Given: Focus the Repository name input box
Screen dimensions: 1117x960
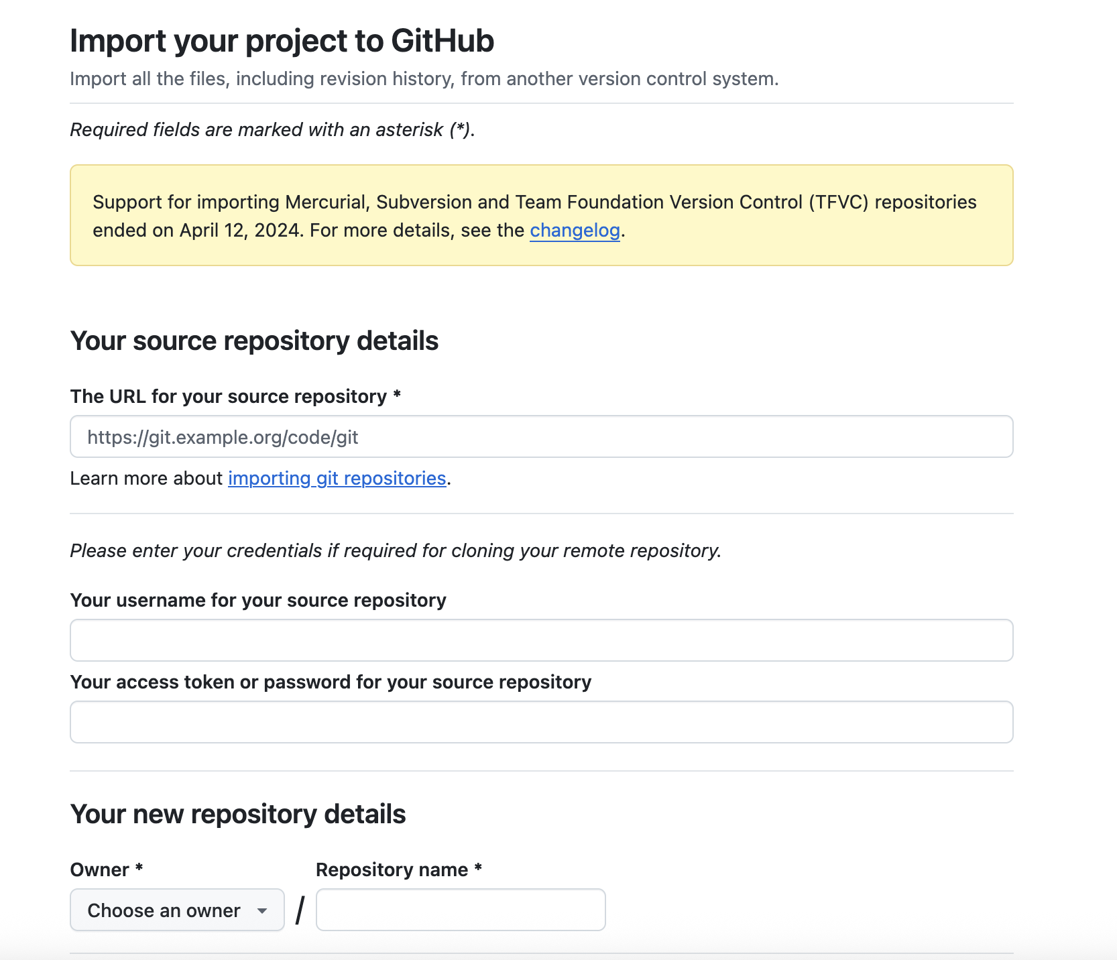Looking at the screenshot, I should click(x=461, y=910).
